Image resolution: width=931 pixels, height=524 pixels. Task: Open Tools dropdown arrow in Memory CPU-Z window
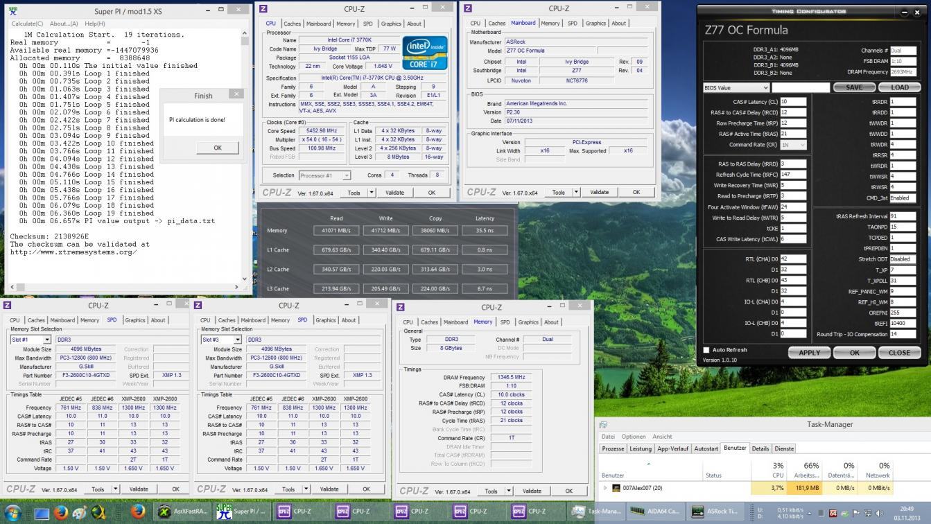coord(508,491)
